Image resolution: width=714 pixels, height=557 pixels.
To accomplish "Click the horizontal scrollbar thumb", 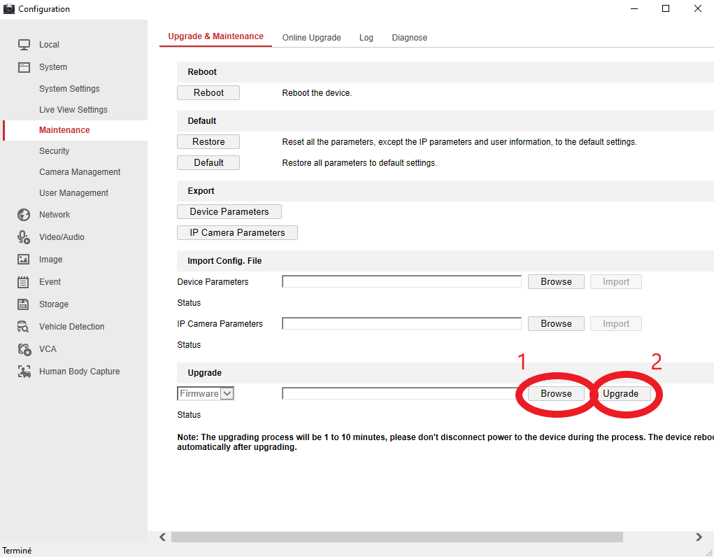I will (397, 537).
